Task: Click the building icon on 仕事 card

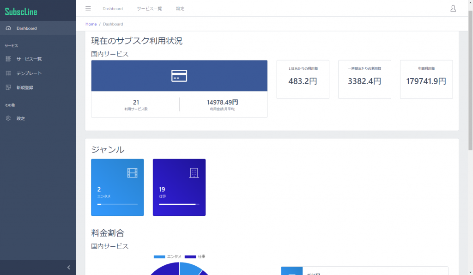Action: 194,173
